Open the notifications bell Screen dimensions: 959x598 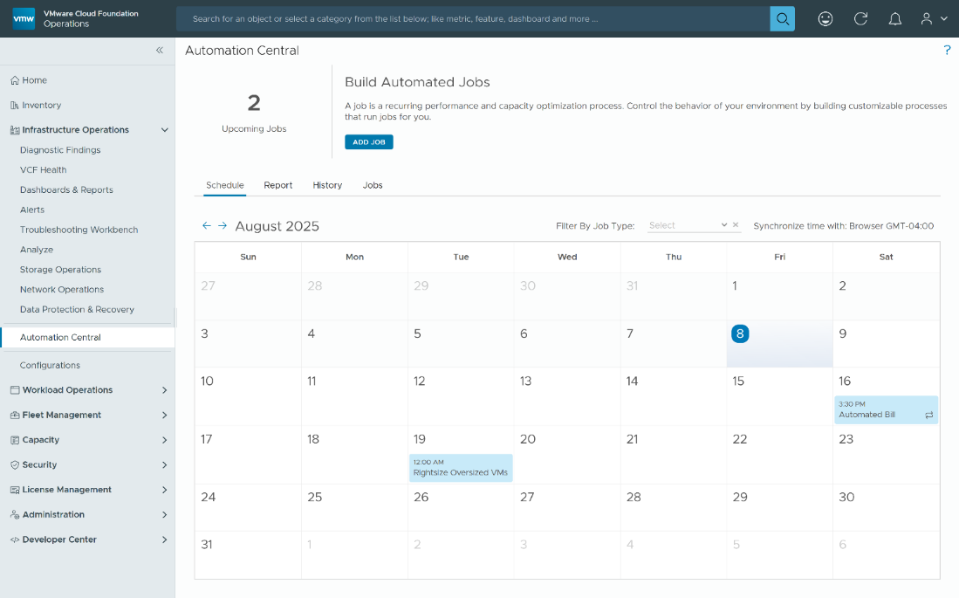894,18
